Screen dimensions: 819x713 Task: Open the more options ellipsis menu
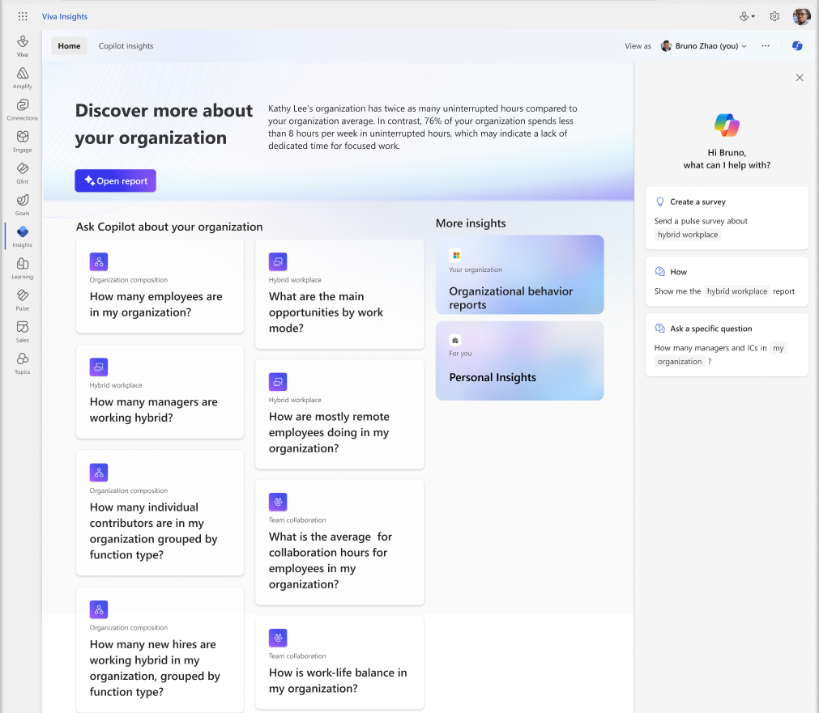tap(766, 46)
